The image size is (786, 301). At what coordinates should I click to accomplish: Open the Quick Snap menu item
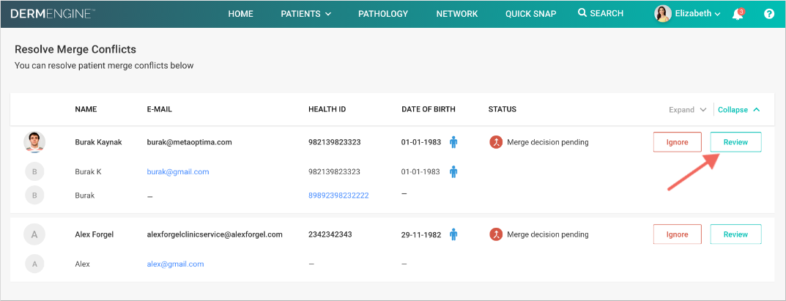pos(530,14)
